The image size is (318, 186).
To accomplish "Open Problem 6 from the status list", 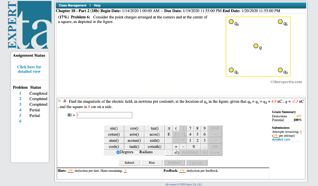I will pyautogui.click(x=20, y=121).
